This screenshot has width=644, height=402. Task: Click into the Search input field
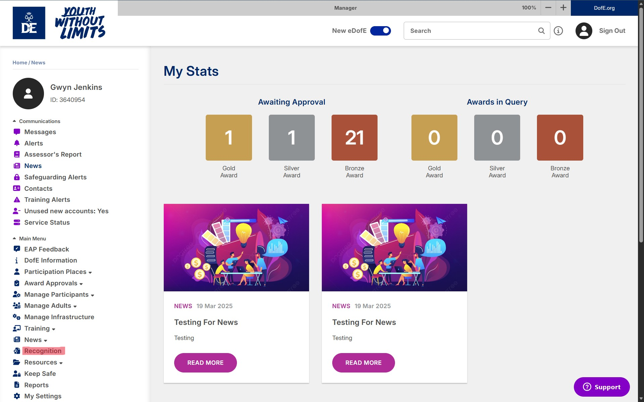[470, 31]
